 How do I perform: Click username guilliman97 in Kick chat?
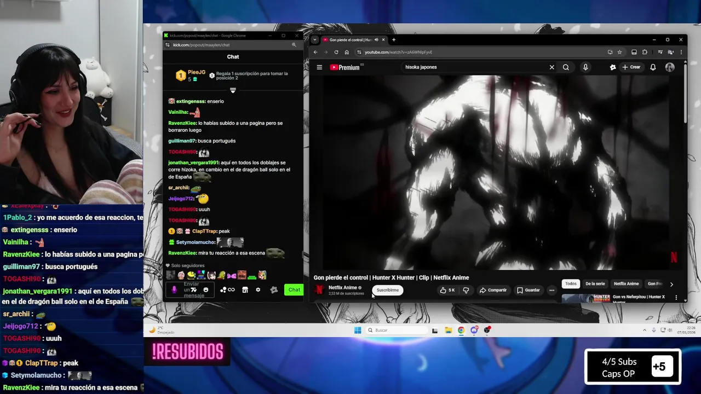[x=182, y=141]
